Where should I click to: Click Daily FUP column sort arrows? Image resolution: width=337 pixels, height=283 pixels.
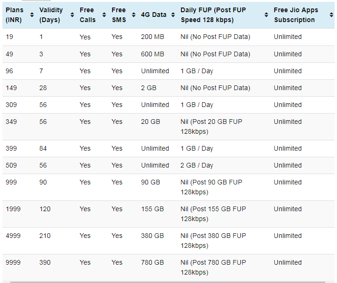click(266, 15)
